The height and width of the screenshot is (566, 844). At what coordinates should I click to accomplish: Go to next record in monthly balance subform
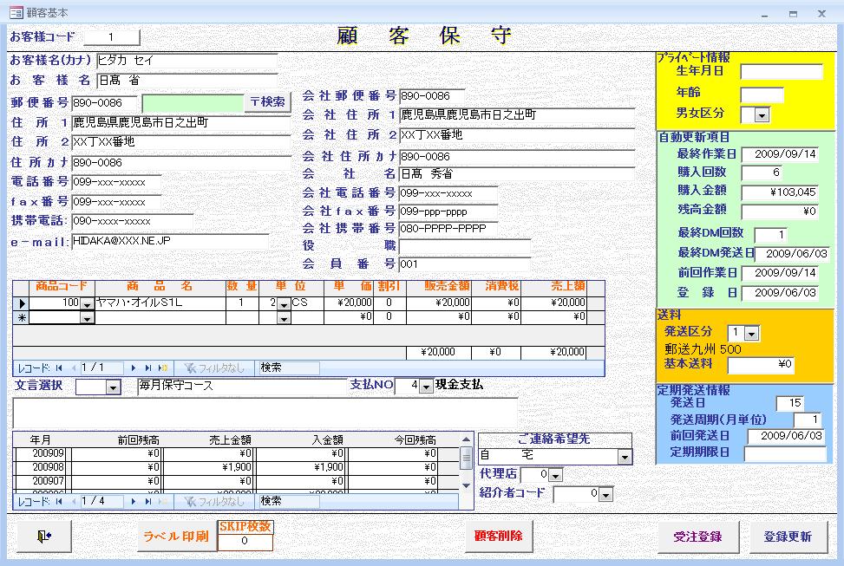[134, 501]
